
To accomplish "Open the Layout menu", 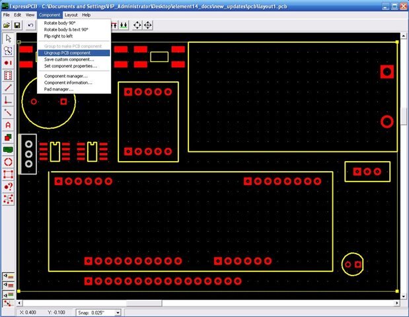I will tap(71, 15).
